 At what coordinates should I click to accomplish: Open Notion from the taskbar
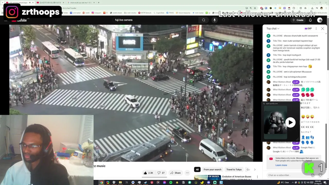(x=183, y=182)
